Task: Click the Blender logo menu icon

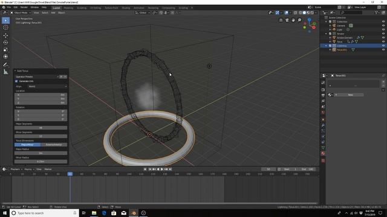Action: (4, 8)
